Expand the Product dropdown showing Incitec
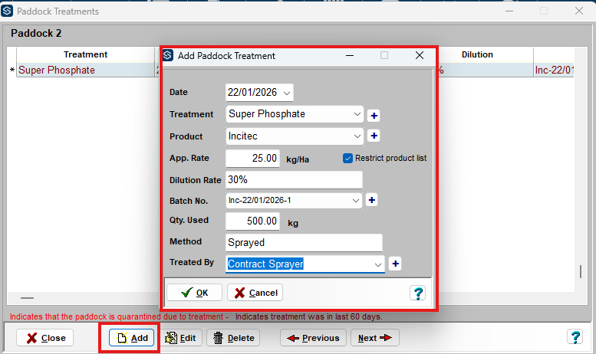Image resolution: width=596 pixels, height=354 pixels. [x=357, y=136]
